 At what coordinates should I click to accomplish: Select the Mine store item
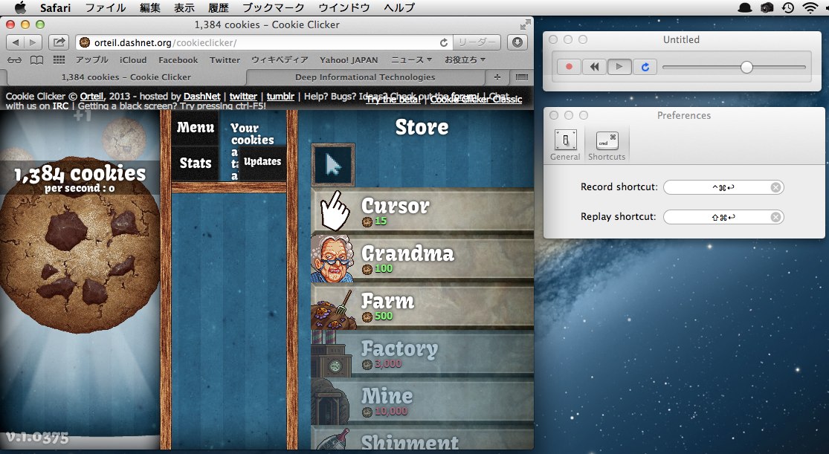pyautogui.click(x=422, y=401)
